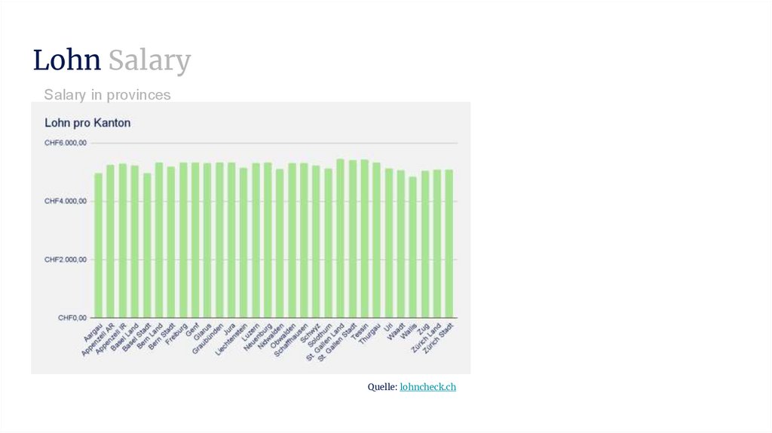Viewport: 772px width, 433px height.
Task: Click the 'Lohn Salary' slide title
Action: pyautogui.click(x=112, y=60)
